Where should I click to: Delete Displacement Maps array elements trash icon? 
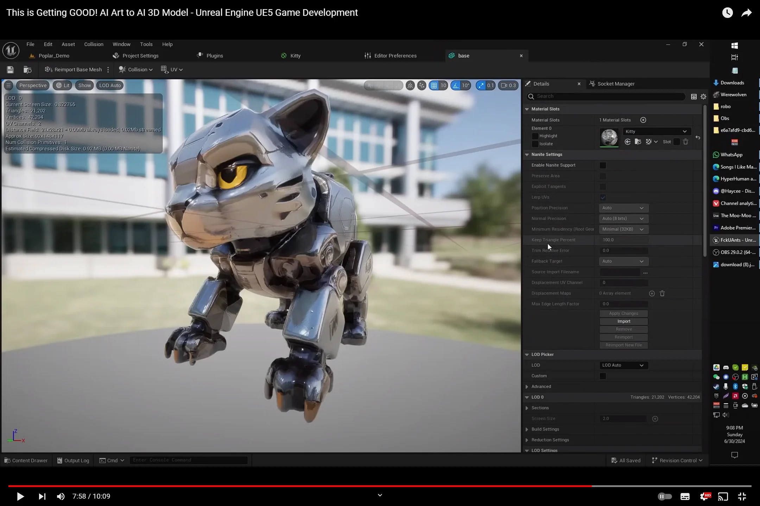pos(662,293)
